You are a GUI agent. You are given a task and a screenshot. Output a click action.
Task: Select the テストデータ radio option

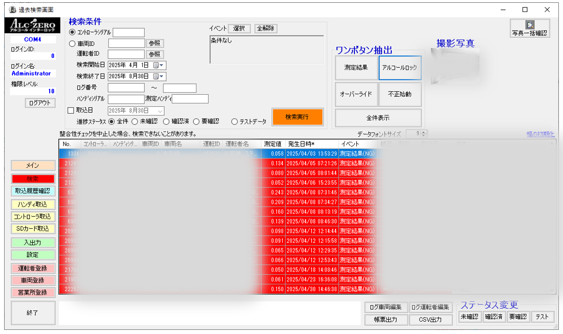234,121
